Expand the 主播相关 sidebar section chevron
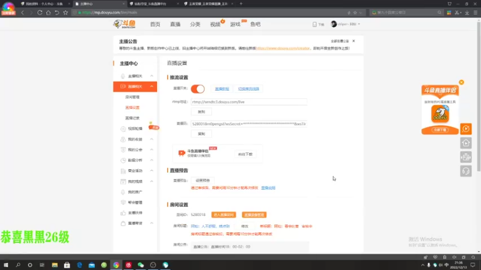Image resolution: width=481 pixels, height=270 pixels. [x=152, y=76]
